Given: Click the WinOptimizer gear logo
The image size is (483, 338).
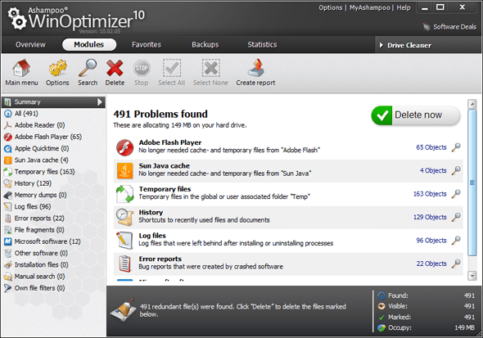Looking at the screenshot, I should (17, 19).
